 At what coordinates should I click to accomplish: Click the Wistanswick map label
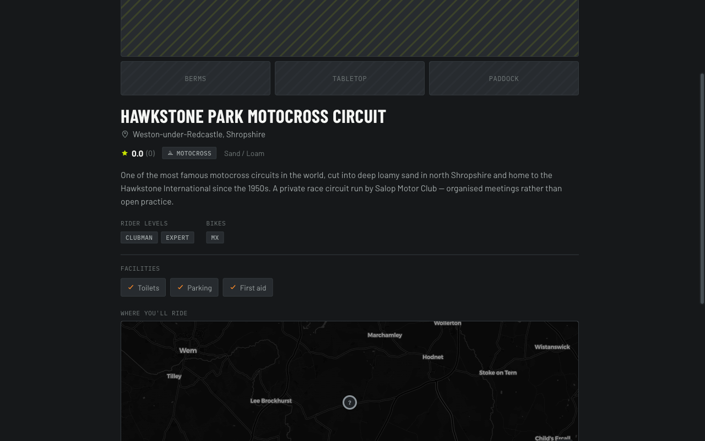pyautogui.click(x=552, y=347)
